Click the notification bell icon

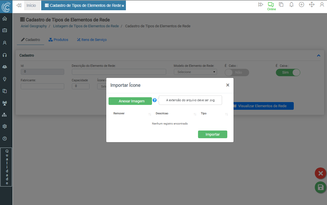click(x=291, y=5)
